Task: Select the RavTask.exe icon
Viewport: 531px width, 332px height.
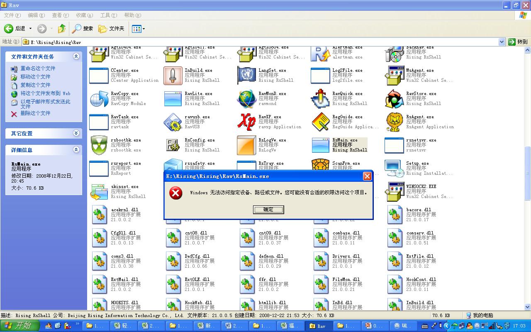Action: tap(99, 122)
